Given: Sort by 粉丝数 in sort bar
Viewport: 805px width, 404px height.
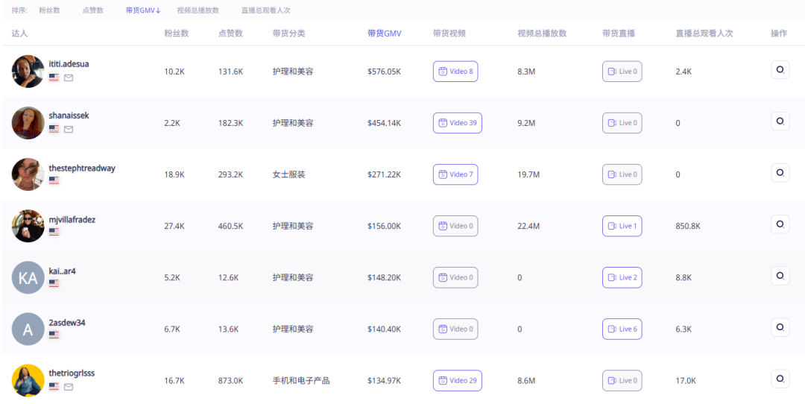Looking at the screenshot, I should (49, 10).
